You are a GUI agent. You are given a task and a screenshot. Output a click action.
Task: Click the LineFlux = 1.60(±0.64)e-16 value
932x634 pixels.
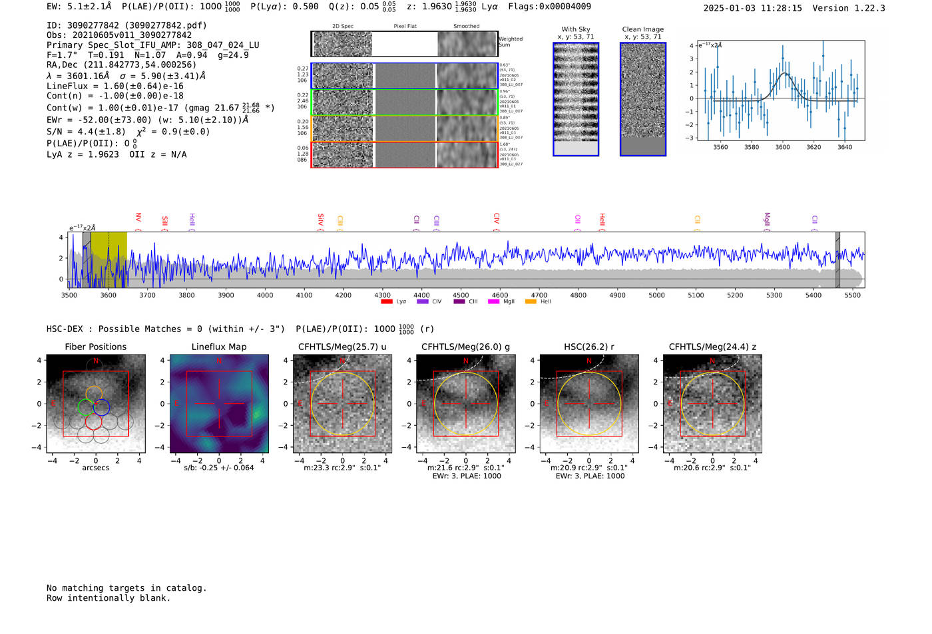point(115,86)
